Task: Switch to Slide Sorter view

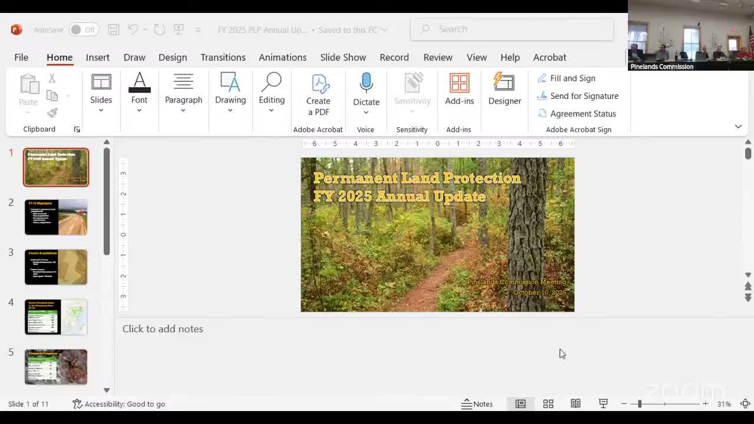Action: point(548,404)
